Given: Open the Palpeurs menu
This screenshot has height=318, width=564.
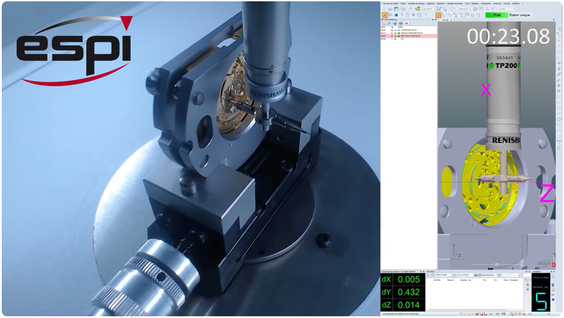Looking at the screenshot, I should 430,3.
